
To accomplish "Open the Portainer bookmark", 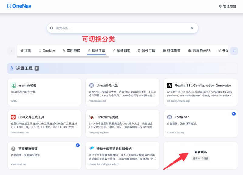I will [201, 124].
